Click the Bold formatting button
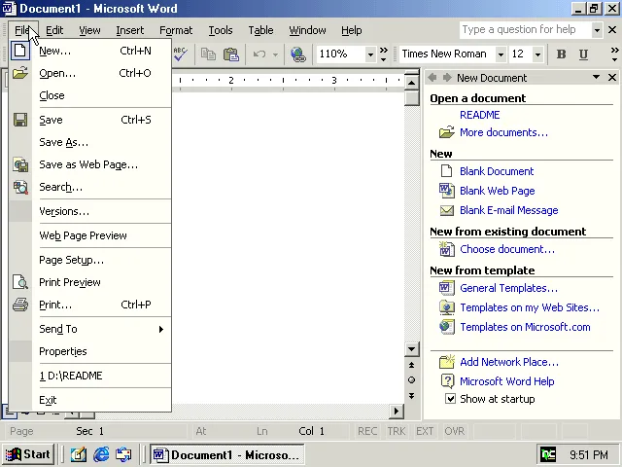622x467 pixels. click(561, 54)
